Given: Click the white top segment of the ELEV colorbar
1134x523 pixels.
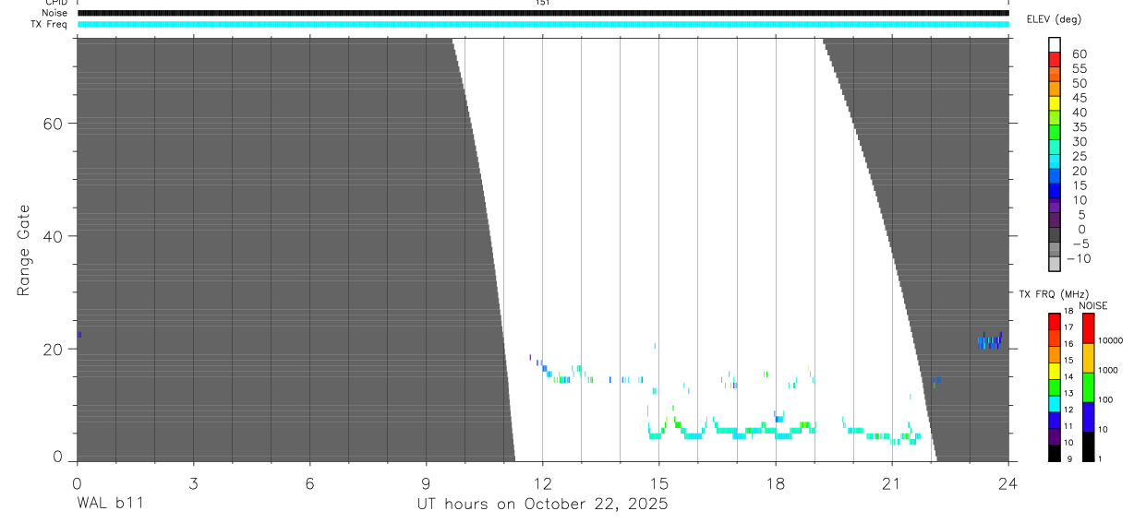Looking at the screenshot, I should [1055, 45].
